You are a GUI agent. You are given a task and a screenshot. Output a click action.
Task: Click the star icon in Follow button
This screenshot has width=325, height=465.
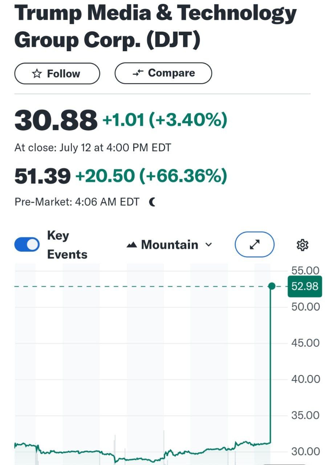point(37,74)
